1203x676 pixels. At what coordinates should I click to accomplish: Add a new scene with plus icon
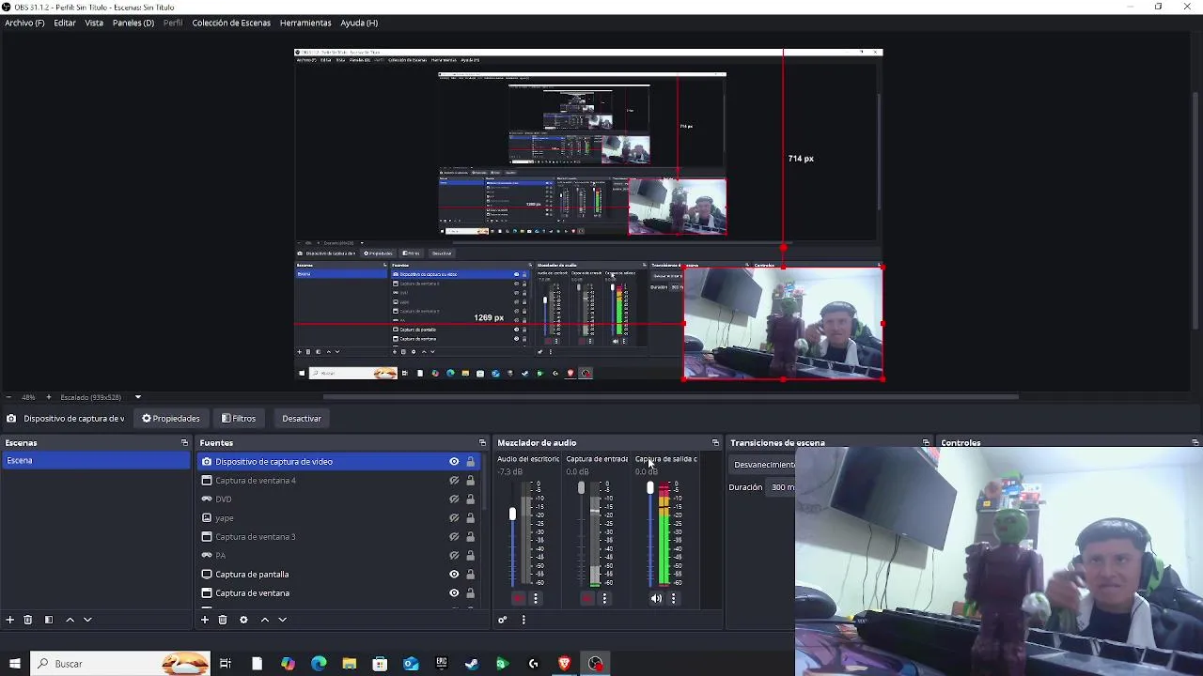[10, 620]
